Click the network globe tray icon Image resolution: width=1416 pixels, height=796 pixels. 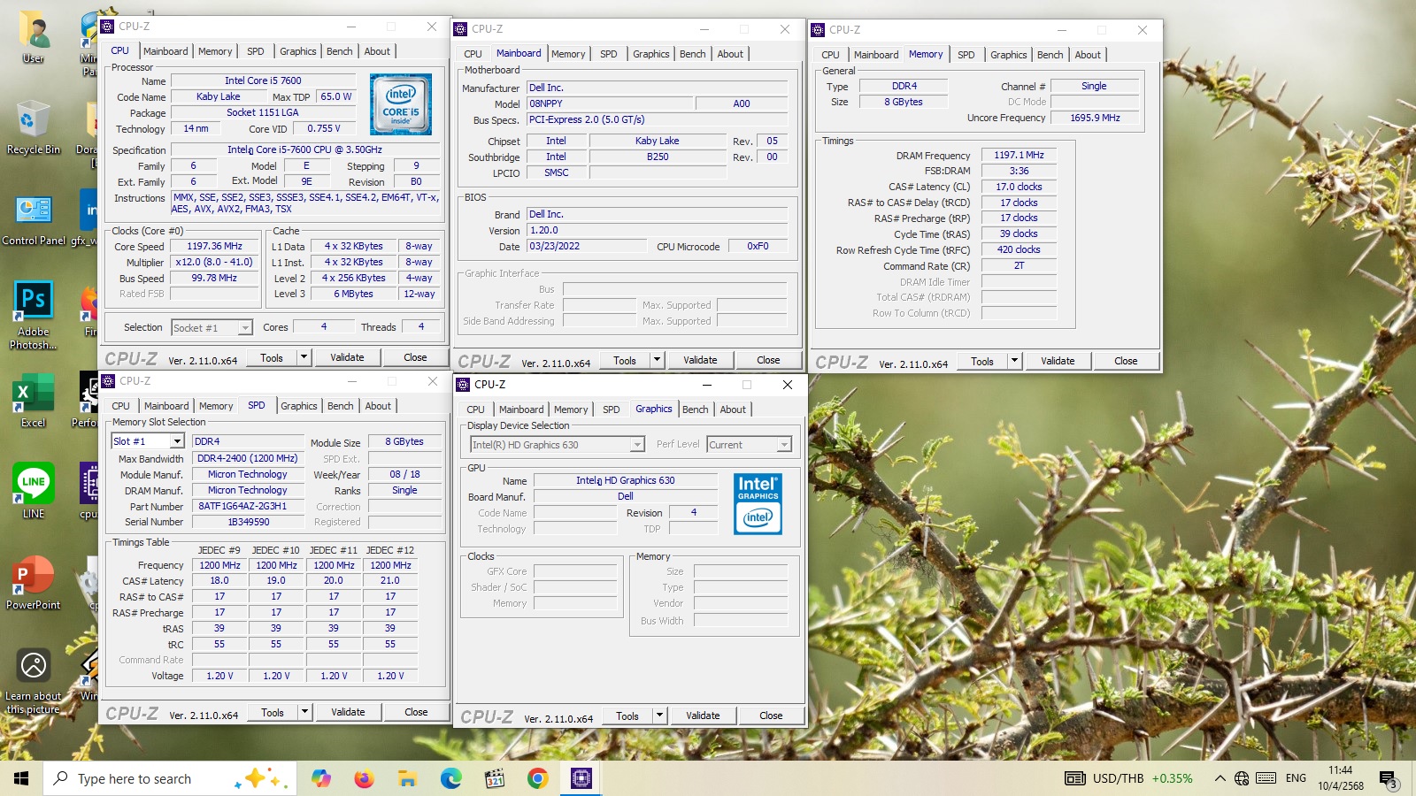(x=1242, y=778)
